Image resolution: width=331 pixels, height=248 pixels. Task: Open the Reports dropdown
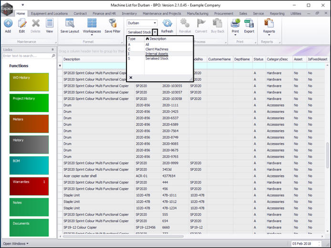pos(269,31)
